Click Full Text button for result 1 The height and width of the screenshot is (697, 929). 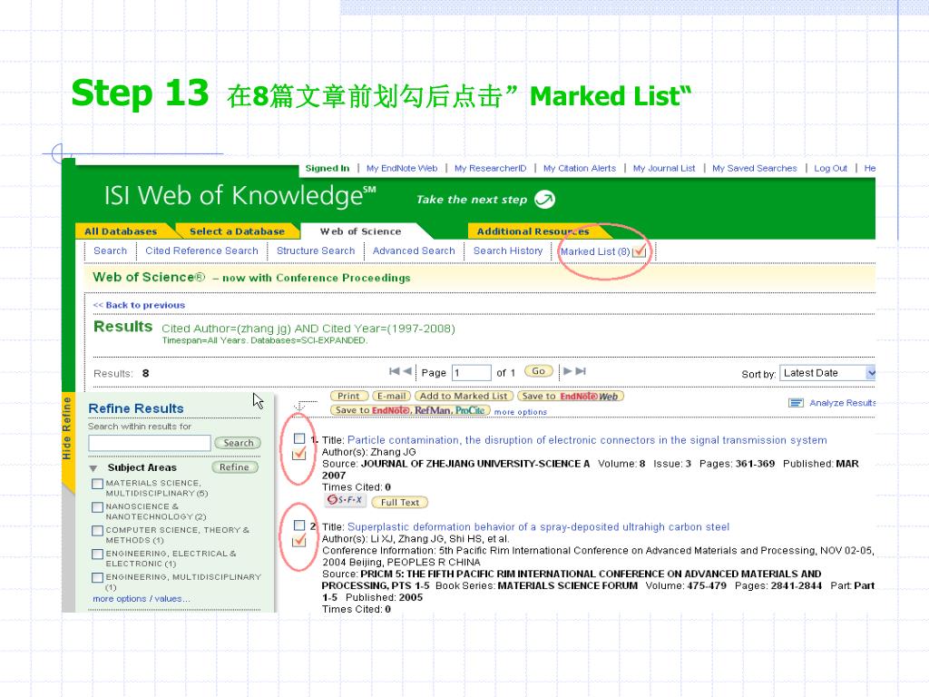coord(400,502)
